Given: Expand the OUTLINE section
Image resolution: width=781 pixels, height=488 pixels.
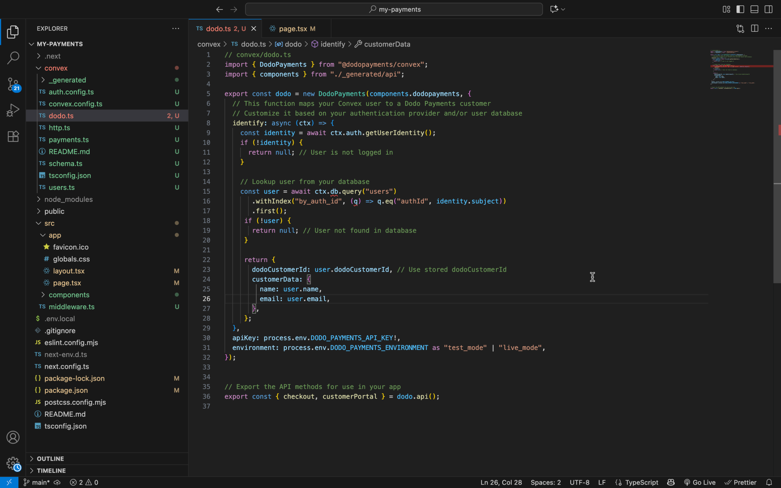Looking at the screenshot, I should click(x=50, y=458).
